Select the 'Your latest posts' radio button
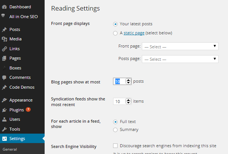The width and height of the screenshot is (228, 154). coord(115,24)
